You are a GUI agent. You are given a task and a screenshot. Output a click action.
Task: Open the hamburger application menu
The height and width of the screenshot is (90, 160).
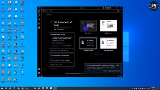click(x=42, y=8)
